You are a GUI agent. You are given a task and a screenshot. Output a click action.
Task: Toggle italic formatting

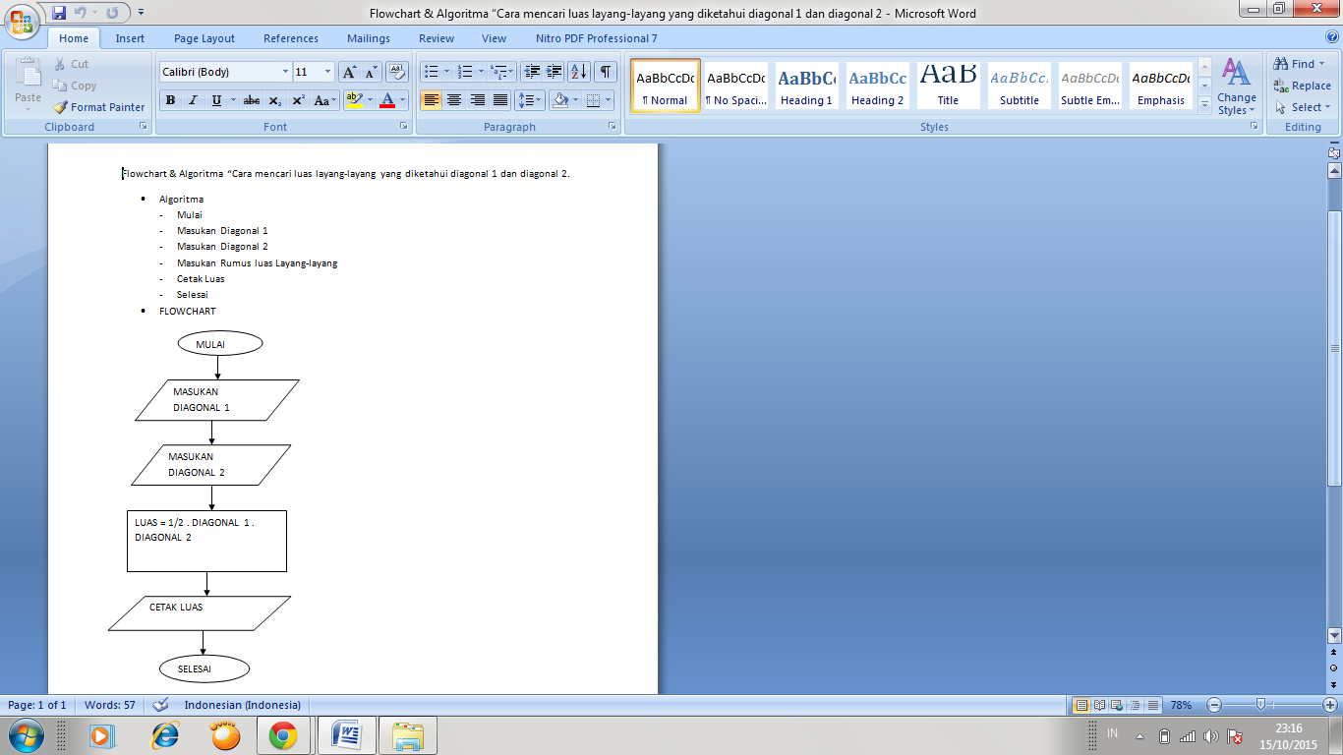193,100
